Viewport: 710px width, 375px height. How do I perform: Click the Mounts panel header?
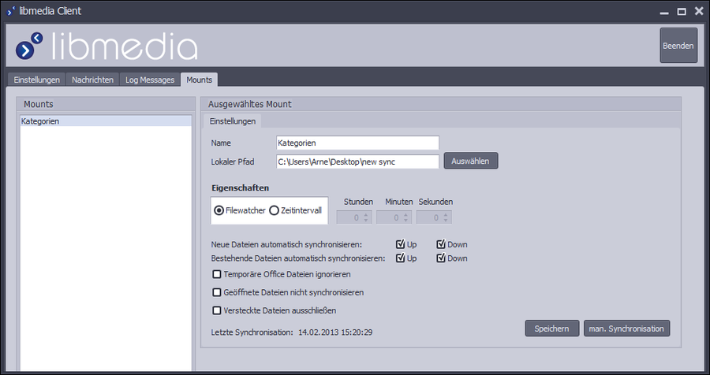point(106,104)
